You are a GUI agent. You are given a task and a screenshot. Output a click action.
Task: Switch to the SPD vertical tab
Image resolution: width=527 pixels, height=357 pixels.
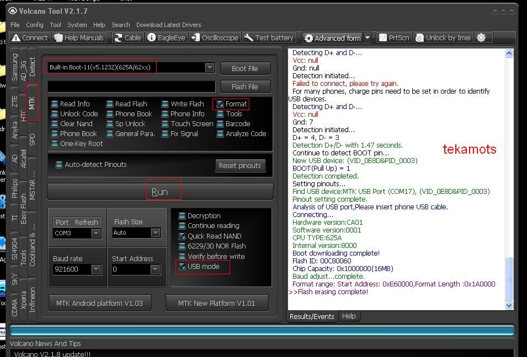(32, 140)
